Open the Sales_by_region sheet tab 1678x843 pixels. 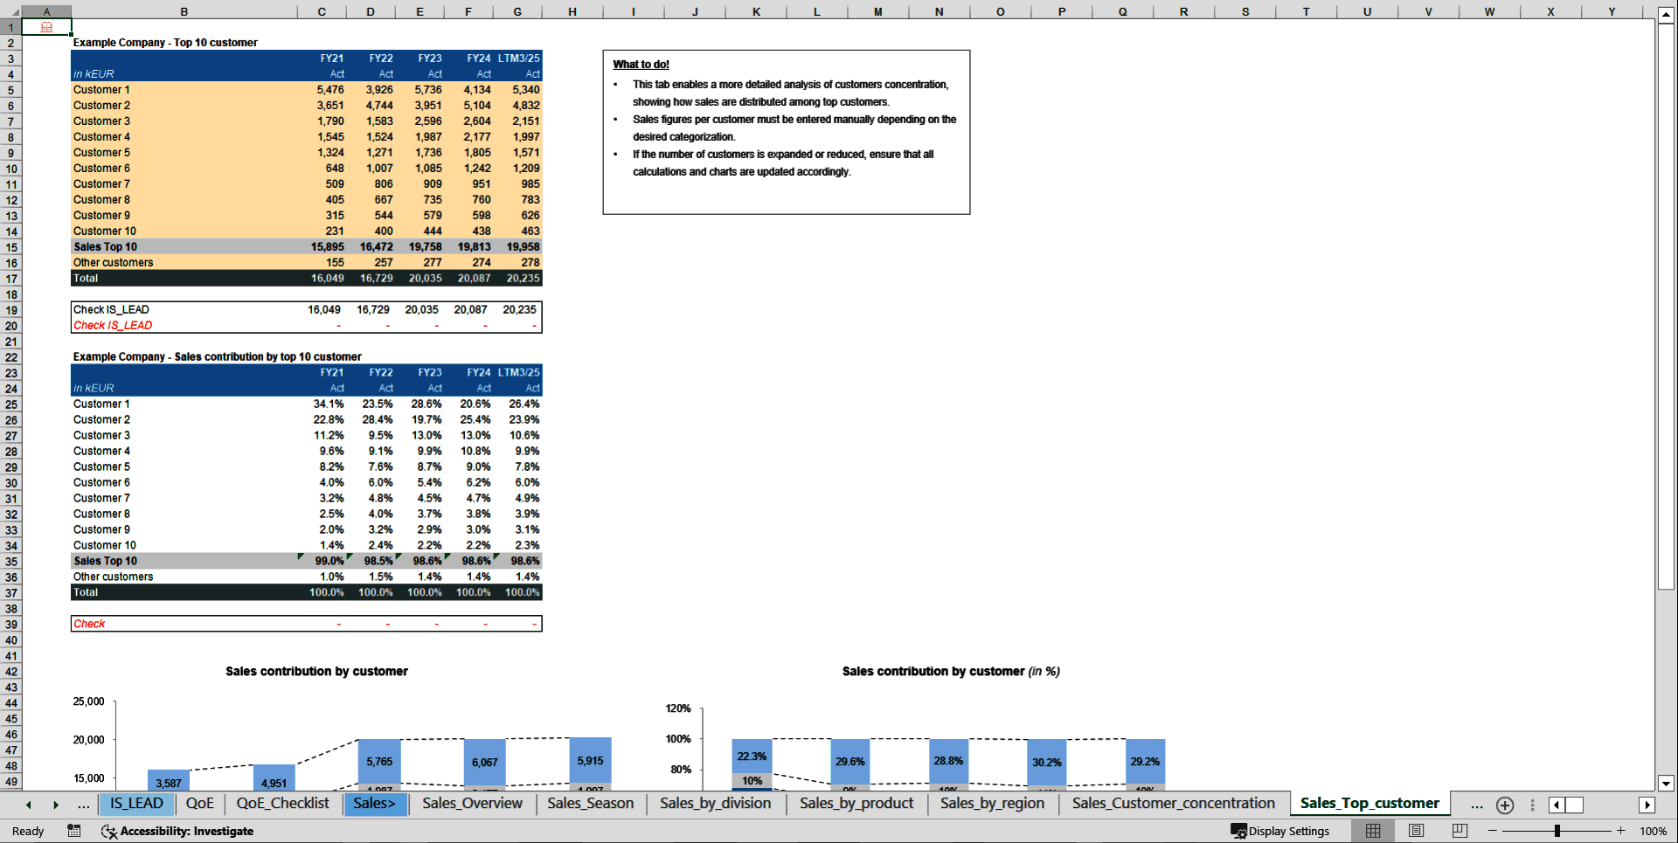tap(992, 804)
